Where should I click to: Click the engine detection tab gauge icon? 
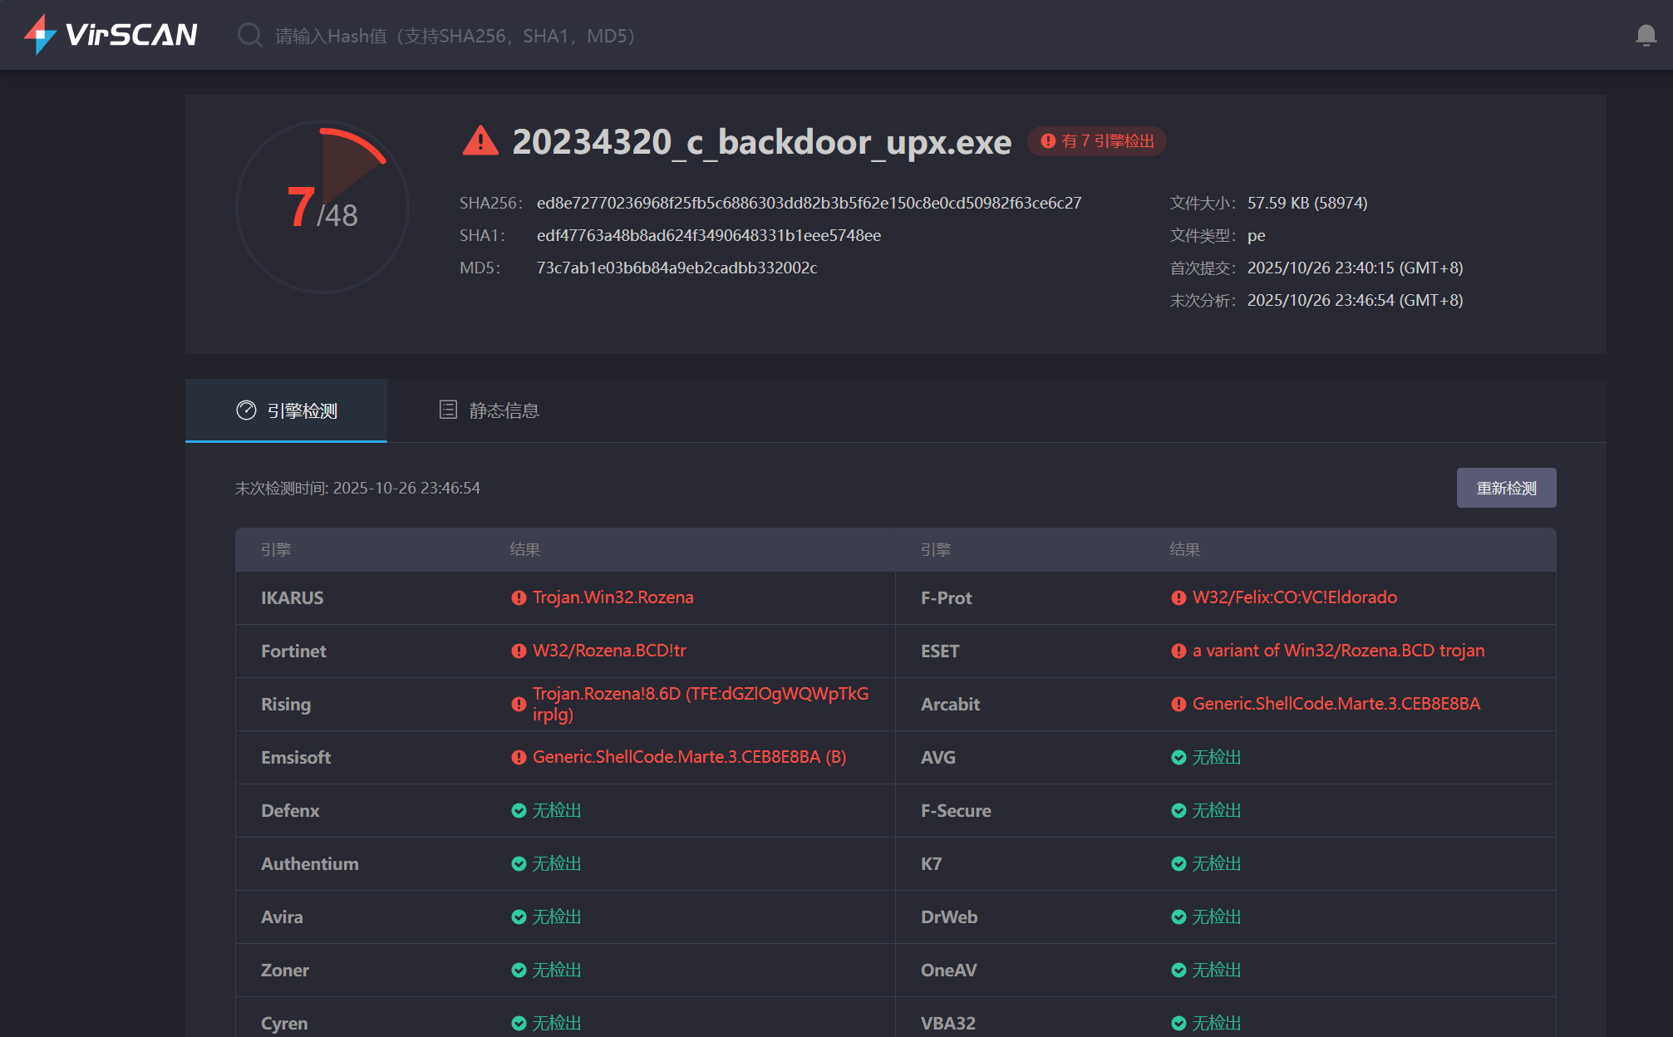(x=246, y=410)
